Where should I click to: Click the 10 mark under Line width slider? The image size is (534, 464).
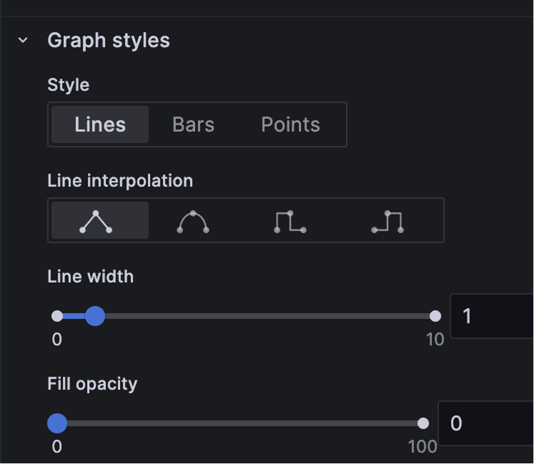pyautogui.click(x=435, y=339)
